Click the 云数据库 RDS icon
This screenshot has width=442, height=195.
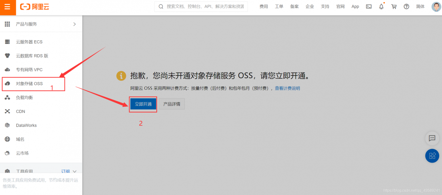click(7, 56)
